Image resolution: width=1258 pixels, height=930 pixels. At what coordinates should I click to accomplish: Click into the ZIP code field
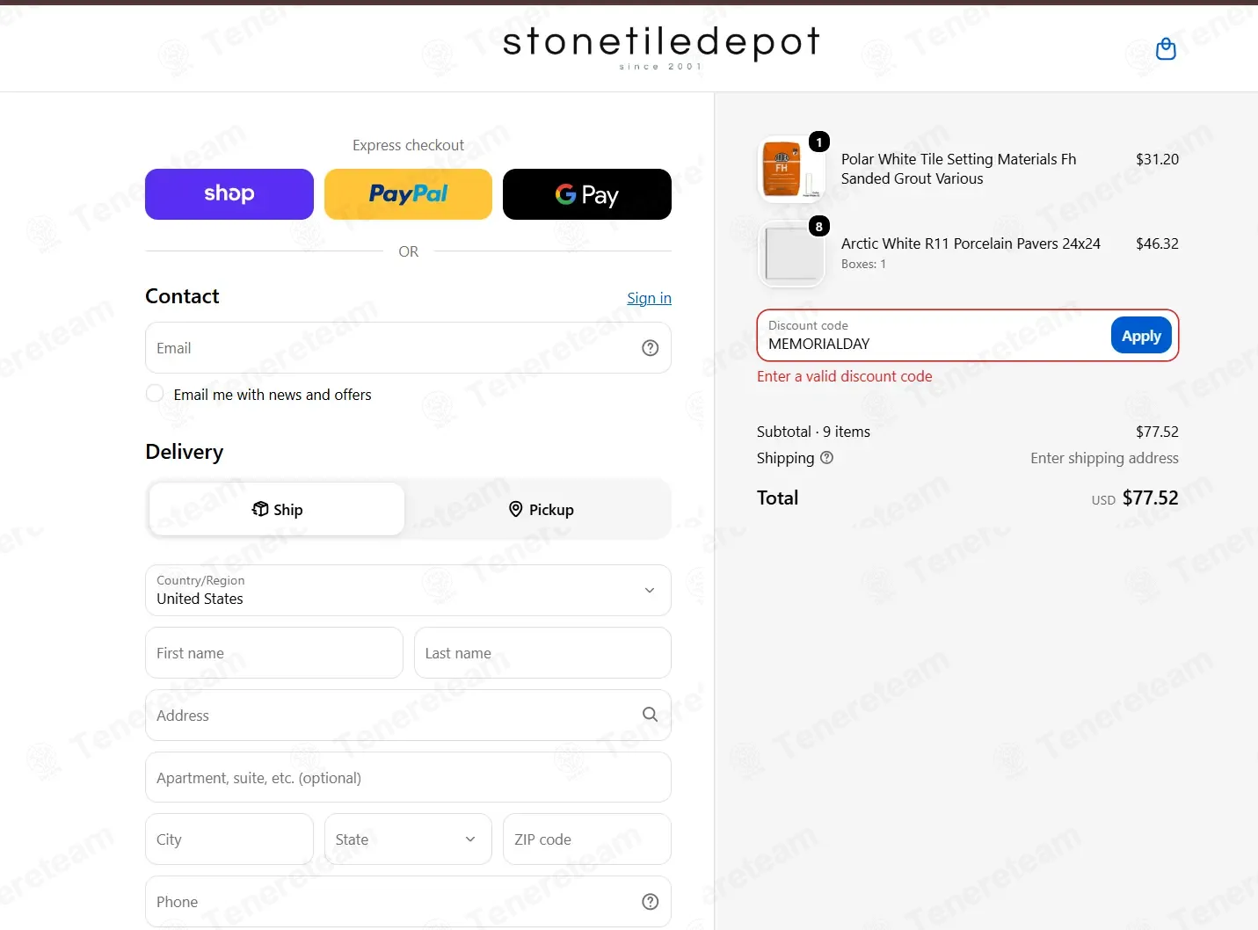pos(587,839)
